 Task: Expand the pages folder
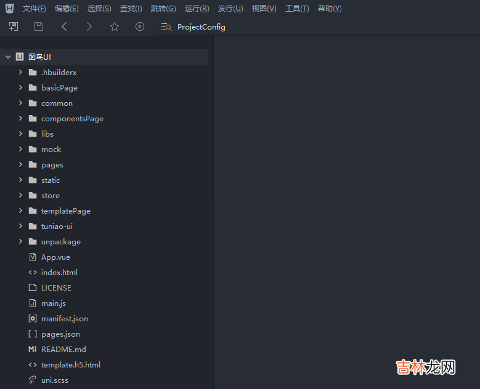coord(20,165)
